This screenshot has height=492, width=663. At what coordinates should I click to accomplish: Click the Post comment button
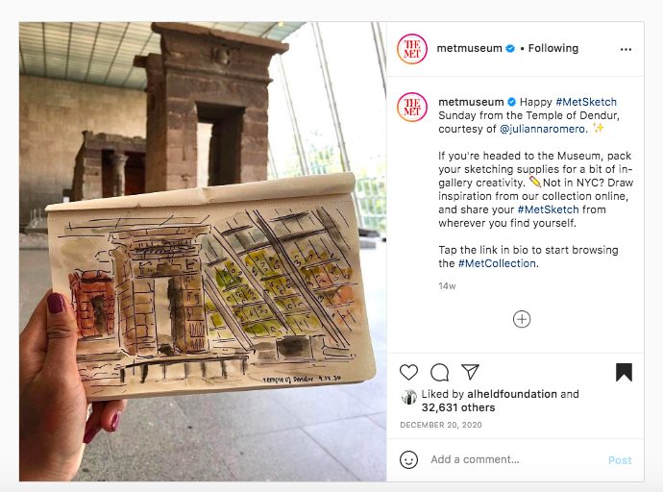(x=620, y=460)
